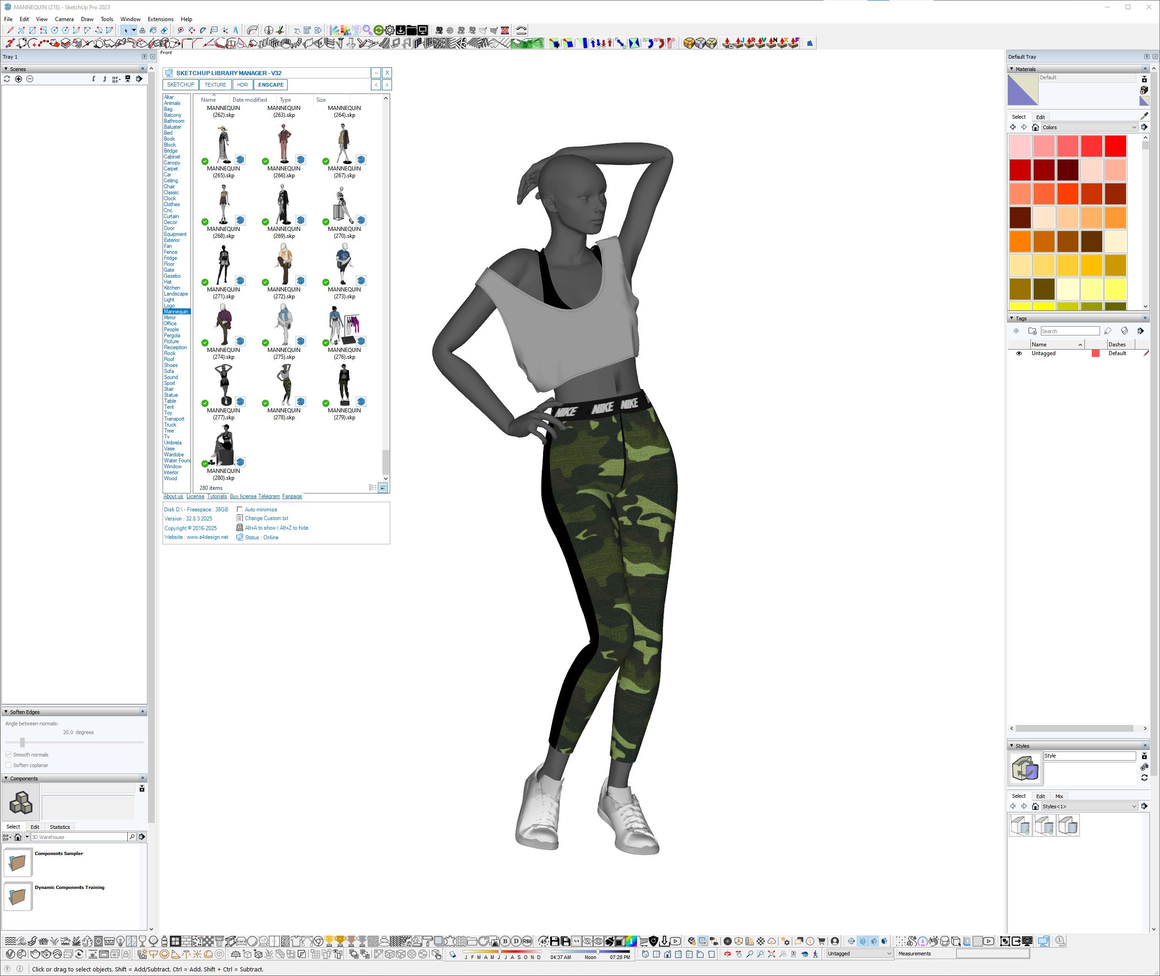Screen dimensions: 1160x976
Task: Switch to the TEXTURE library tab
Action: [x=215, y=85]
